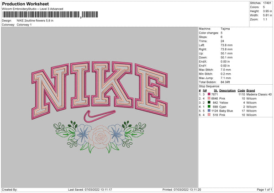Screen dimensions: 274x193
Task: Click the "EndX:" label
Action: [203, 61]
